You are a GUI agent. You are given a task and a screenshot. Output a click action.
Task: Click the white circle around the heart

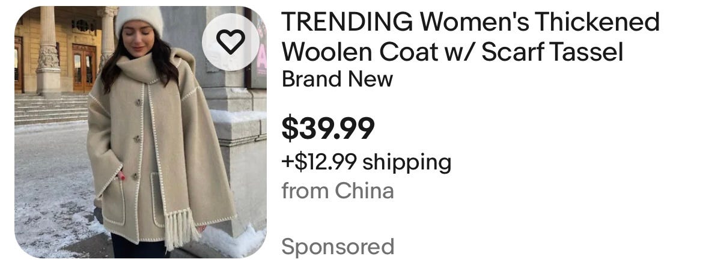click(231, 41)
